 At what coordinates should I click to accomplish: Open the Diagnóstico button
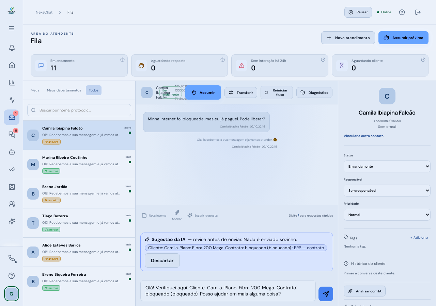314,92
